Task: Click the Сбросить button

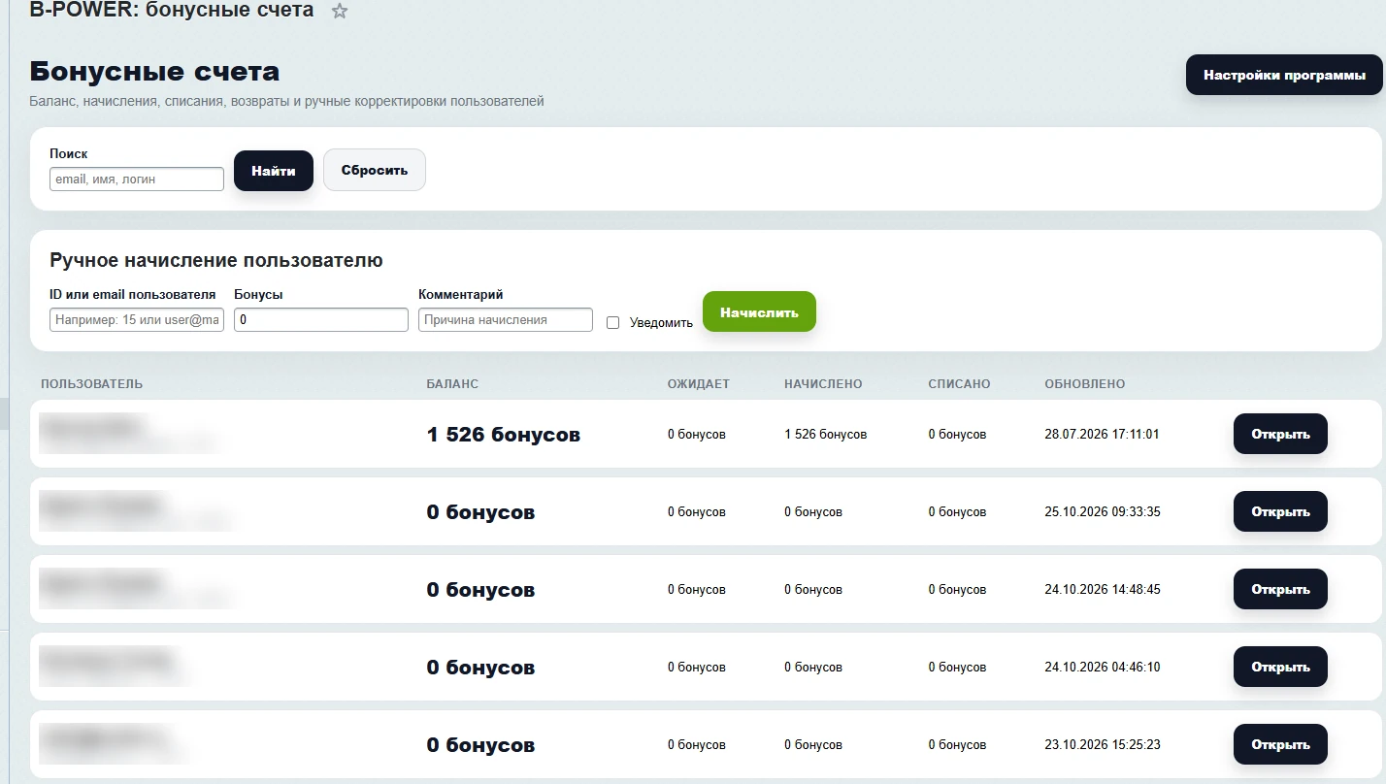Action: (375, 170)
